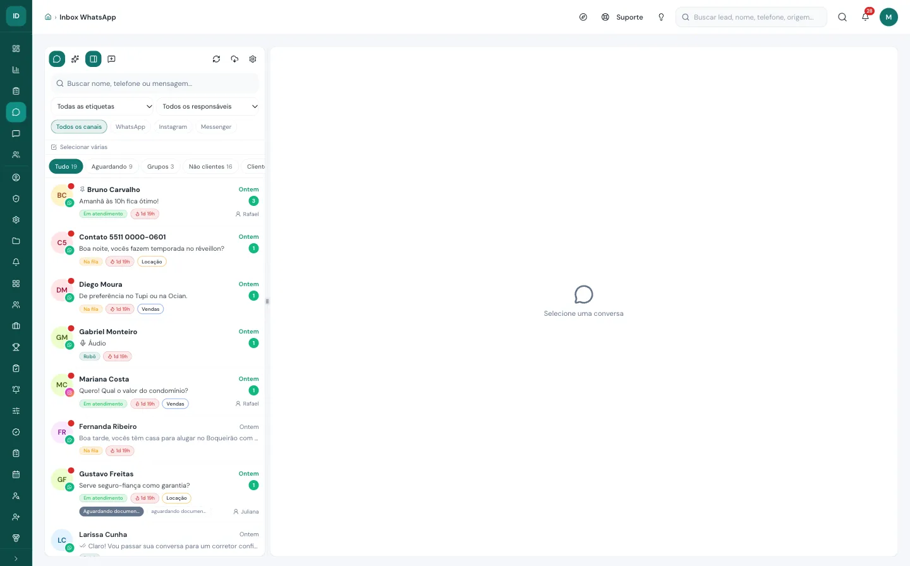Filter by WhatsApp channel
This screenshot has width=910, height=566.
pyautogui.click(x=130, y=127)
